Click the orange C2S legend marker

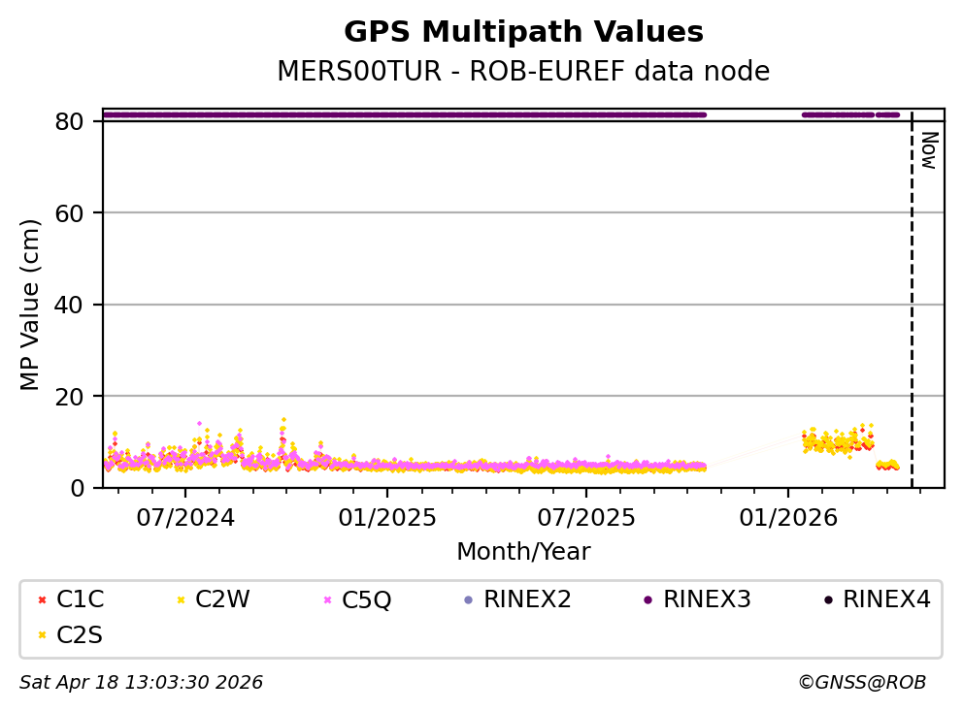coord(40,635)
